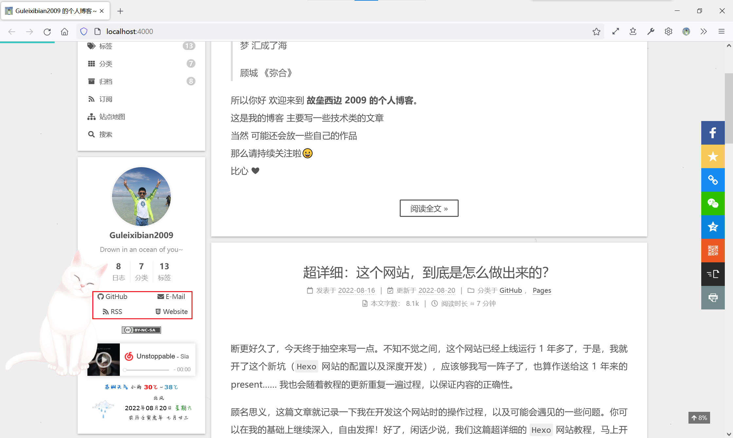Open a new browser tab
Viewport: 733px width, 438px height.
120,11
